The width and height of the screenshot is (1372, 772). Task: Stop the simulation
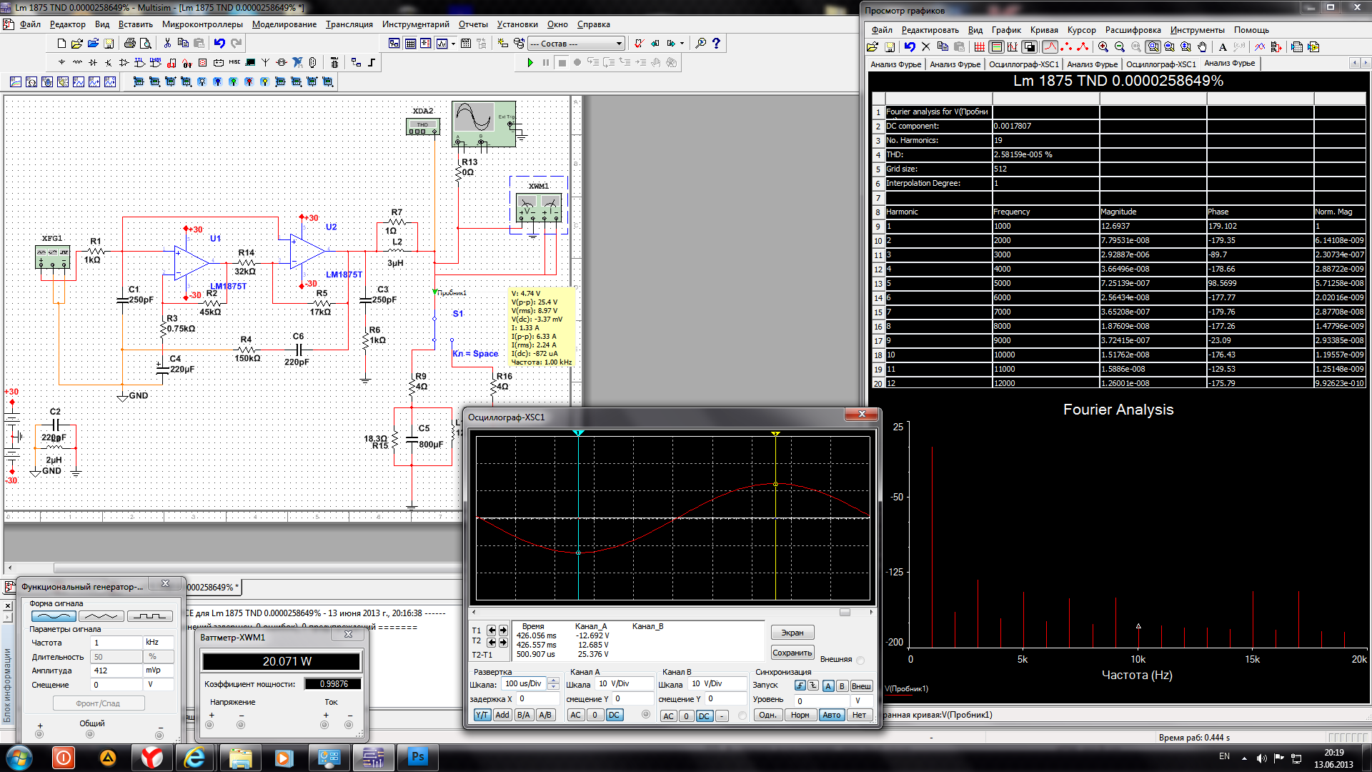pos(562,63)
